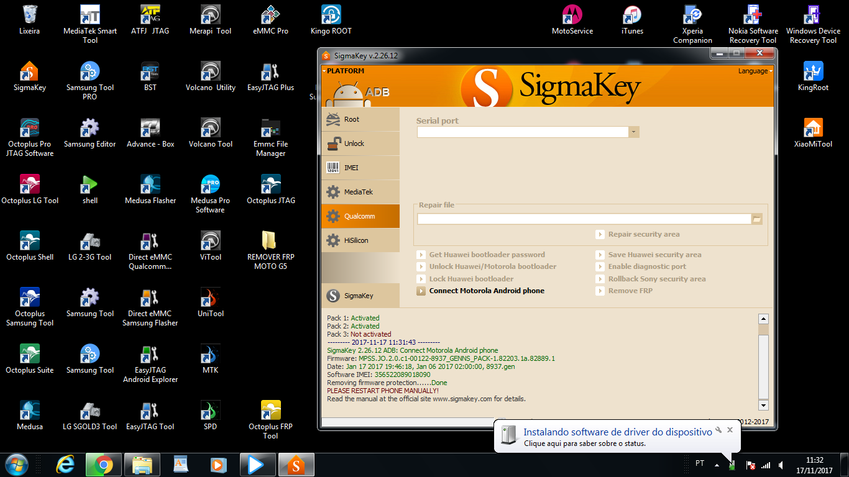Browse for repair file with folder icon
The height and width of the screenshot is (477, 849).
click(x=757, y=219)
